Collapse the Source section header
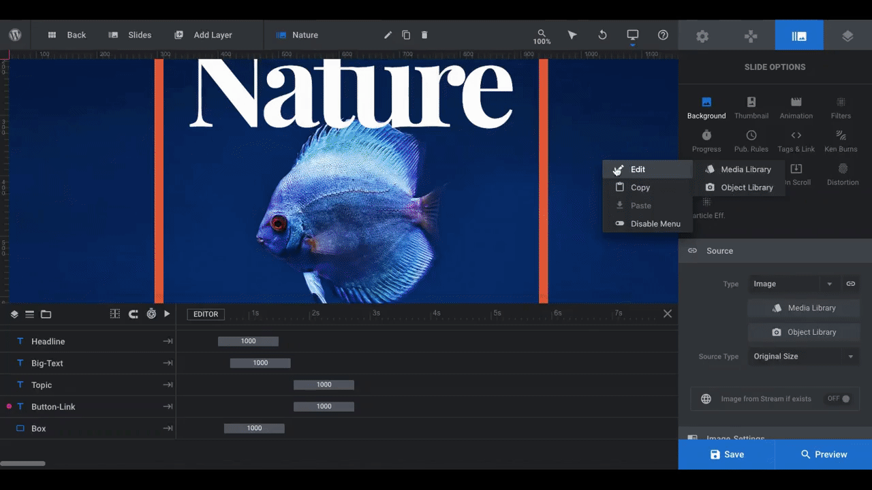Image resolution: width=872 pixels, height=490 pixels. [775, 250]
